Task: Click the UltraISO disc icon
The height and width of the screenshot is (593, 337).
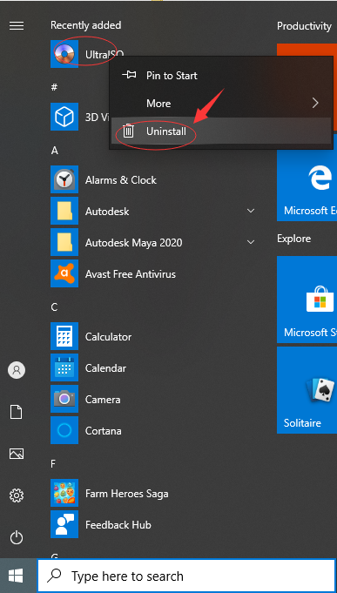Action: (x=64, y=54)
